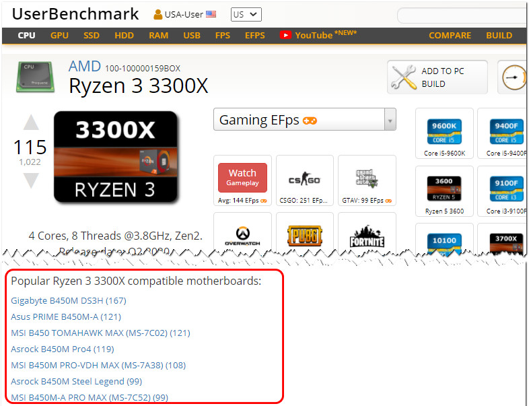This screenshot has height=406, width=529.
Task: Click the Watch Gameplay button
Action: point(242,178)
